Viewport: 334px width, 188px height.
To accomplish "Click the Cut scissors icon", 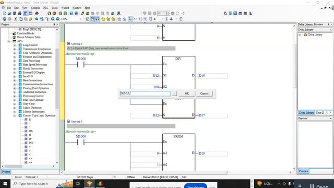I will [x=16, y=19].
